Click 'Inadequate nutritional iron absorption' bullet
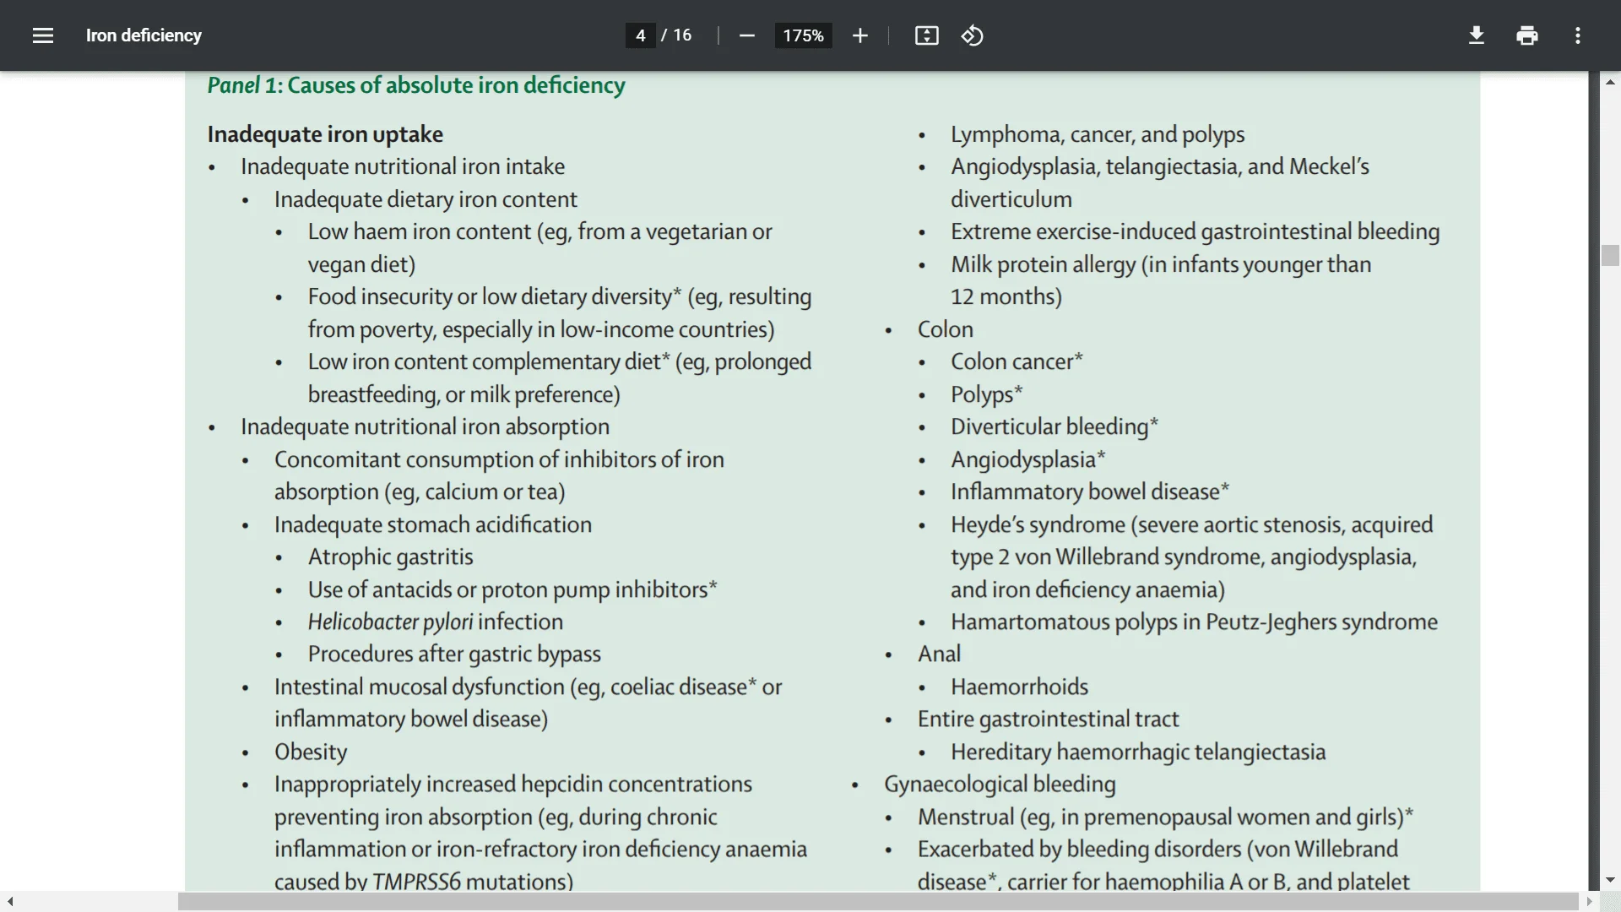The image size is (1621, 912). [425, 426]
